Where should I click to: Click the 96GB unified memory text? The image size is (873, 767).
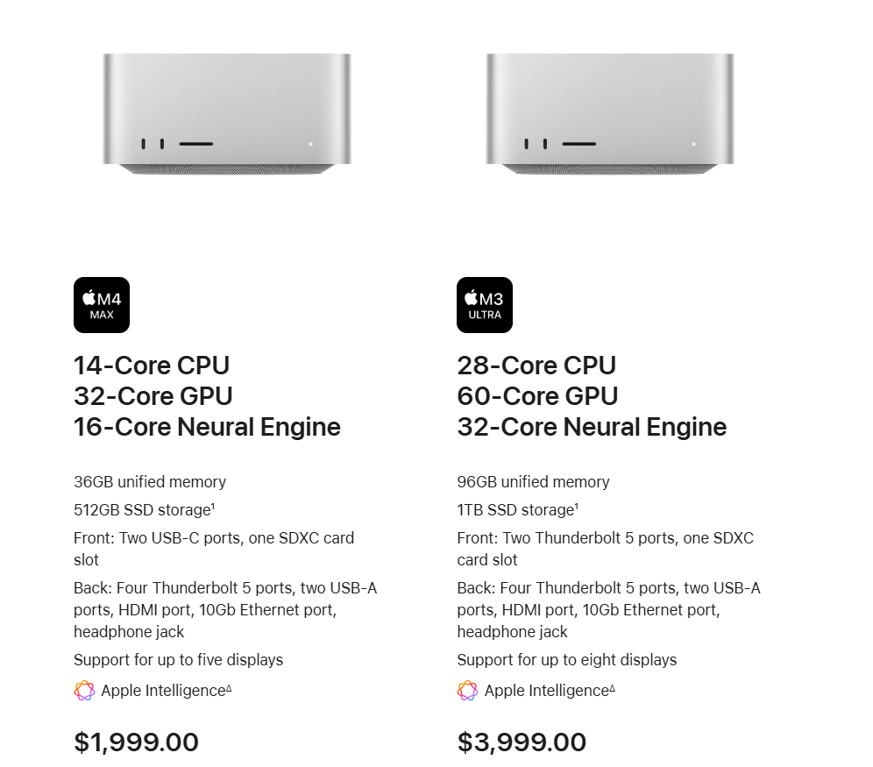(x=533, y=482)
